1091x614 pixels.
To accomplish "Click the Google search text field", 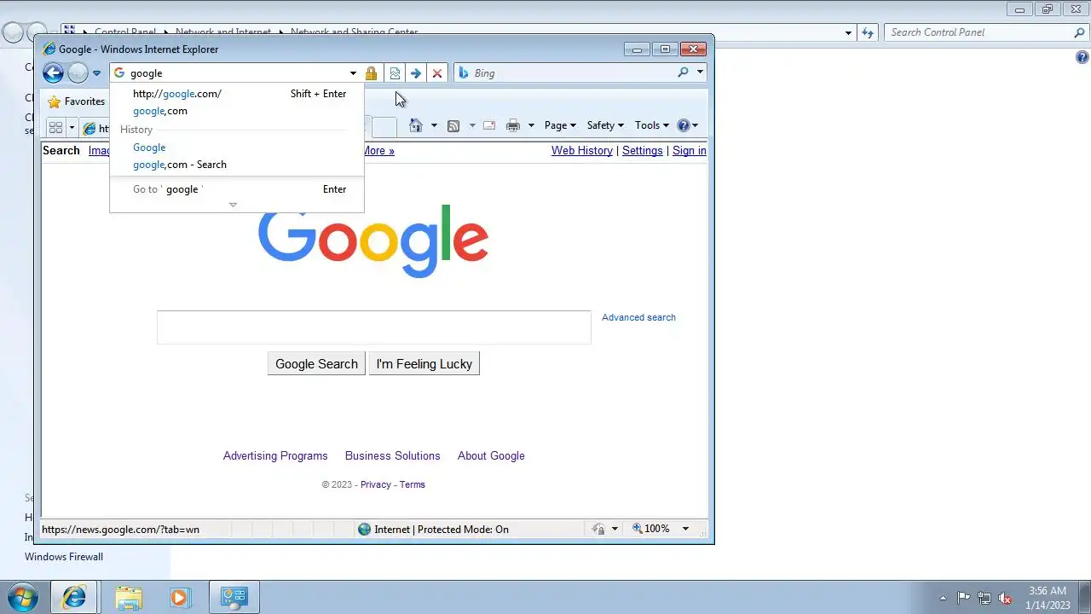I will click(373, 327).
